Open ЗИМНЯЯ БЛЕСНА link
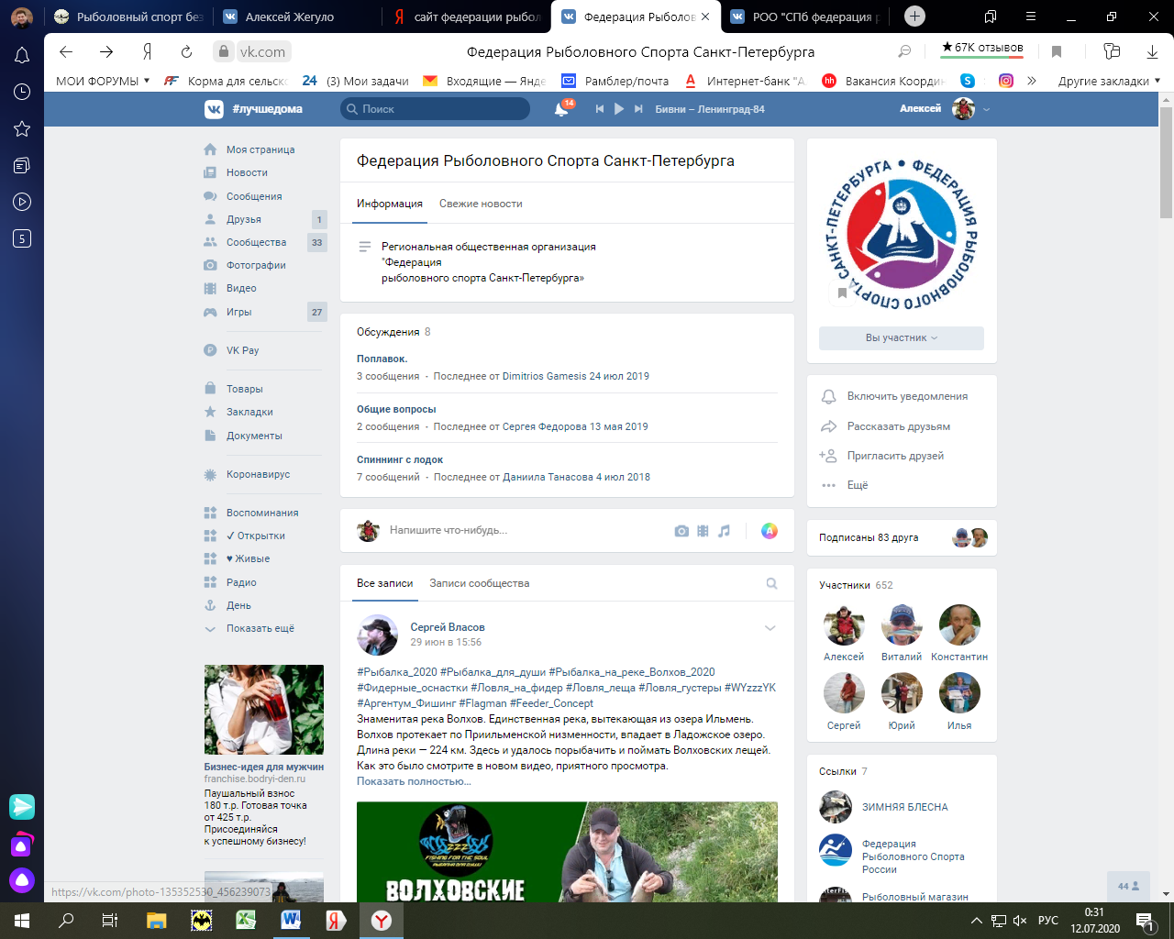The height and width of the screenshot is (939, 1174). pos(905,807)
